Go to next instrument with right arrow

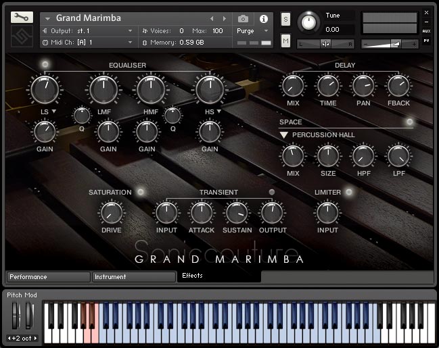click(225, 18)
